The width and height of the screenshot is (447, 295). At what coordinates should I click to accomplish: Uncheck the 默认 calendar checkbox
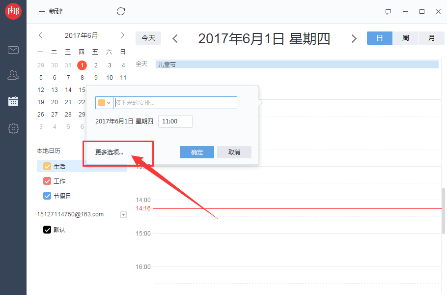click(47, 230)
